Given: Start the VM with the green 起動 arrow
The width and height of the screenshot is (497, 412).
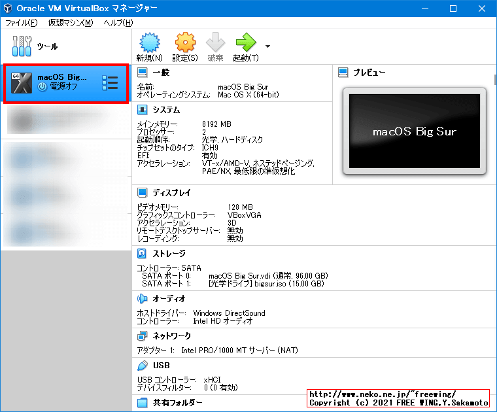Looking at the screenshot, I should coord(246,43).
